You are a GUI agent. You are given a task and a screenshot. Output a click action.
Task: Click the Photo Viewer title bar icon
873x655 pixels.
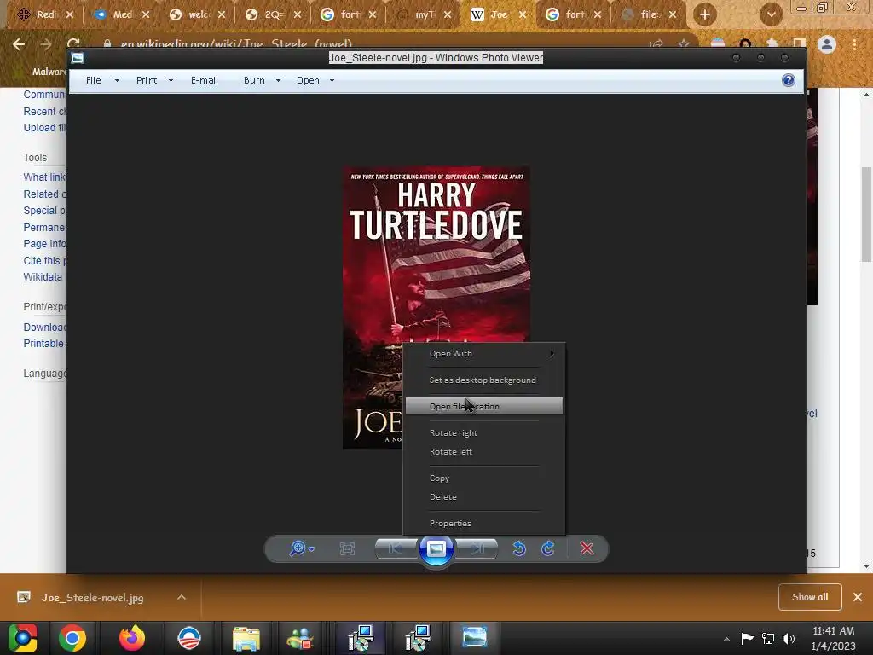(x=78, y=57)
